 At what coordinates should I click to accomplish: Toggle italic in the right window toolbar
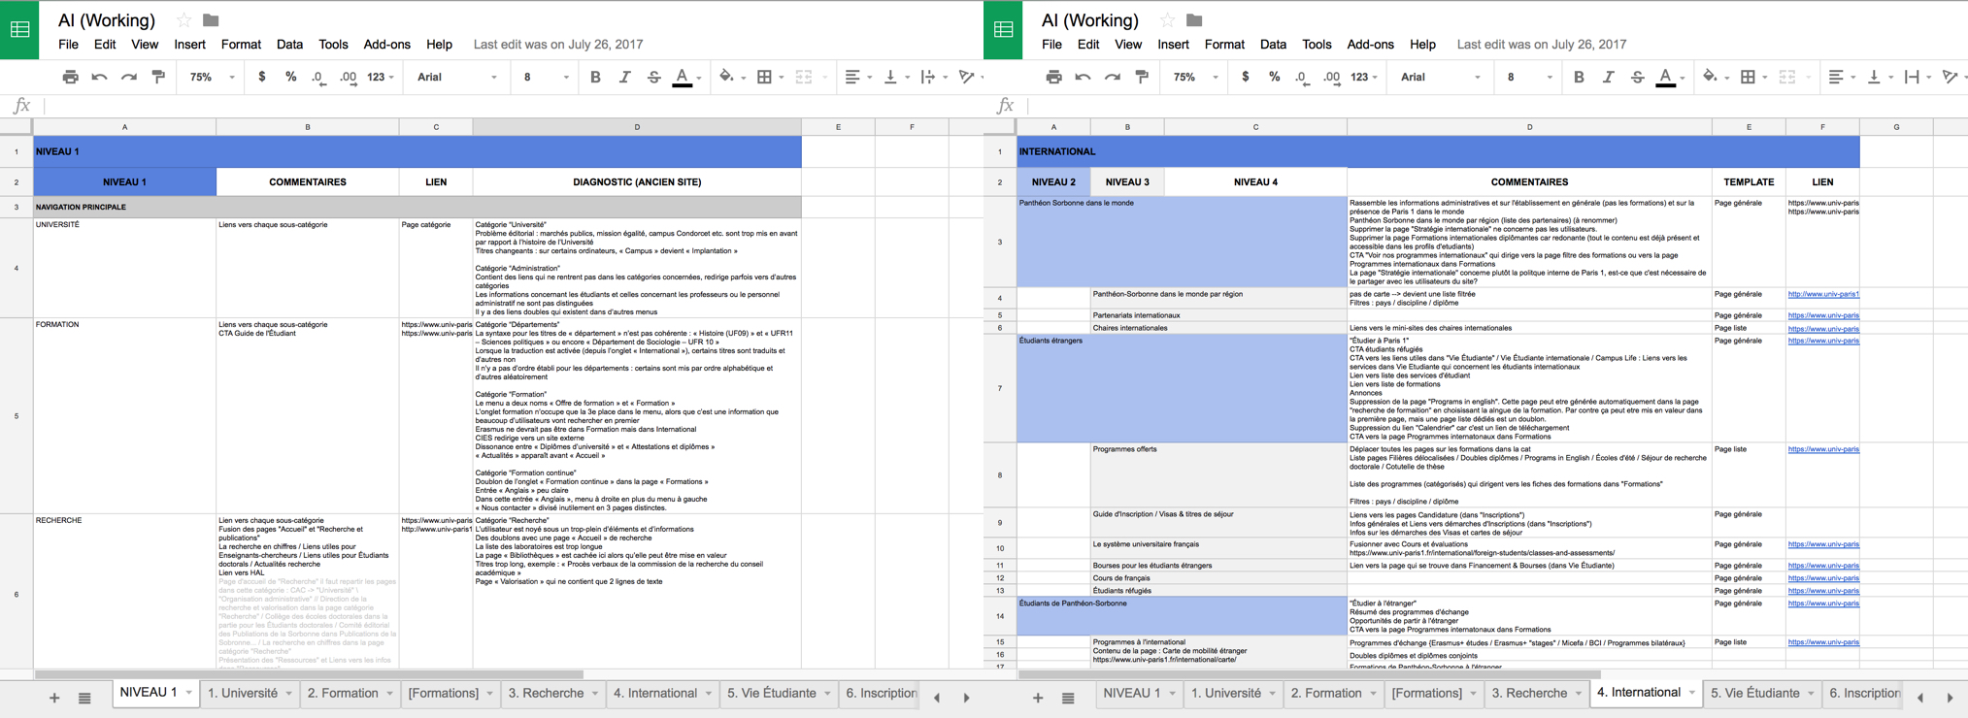pos(1608,77)
